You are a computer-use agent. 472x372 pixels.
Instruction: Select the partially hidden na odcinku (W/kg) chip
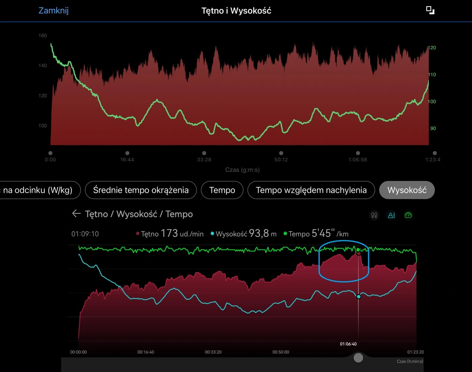pos(39,190)
